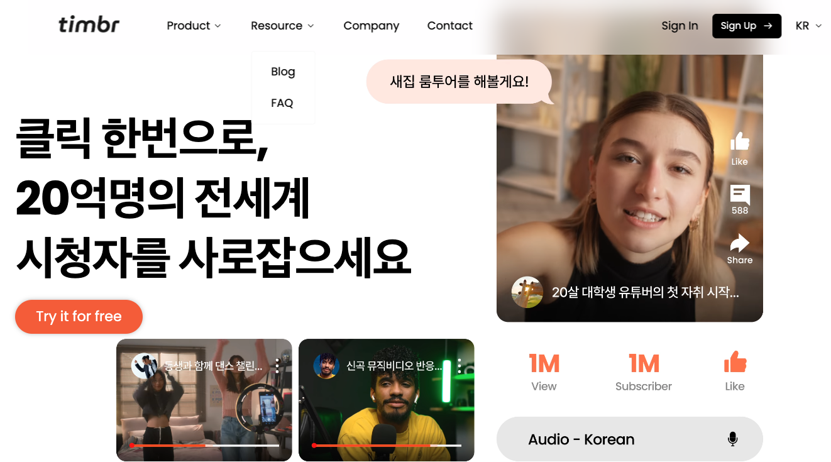The height and width of the screenshot is (462, 831).
Task: Click the 새집 룸투어를 해볼게요! speech bubble
Action: pos(460,82)
